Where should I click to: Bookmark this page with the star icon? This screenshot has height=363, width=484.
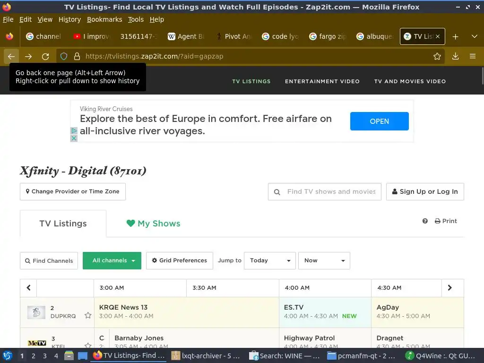437,56
